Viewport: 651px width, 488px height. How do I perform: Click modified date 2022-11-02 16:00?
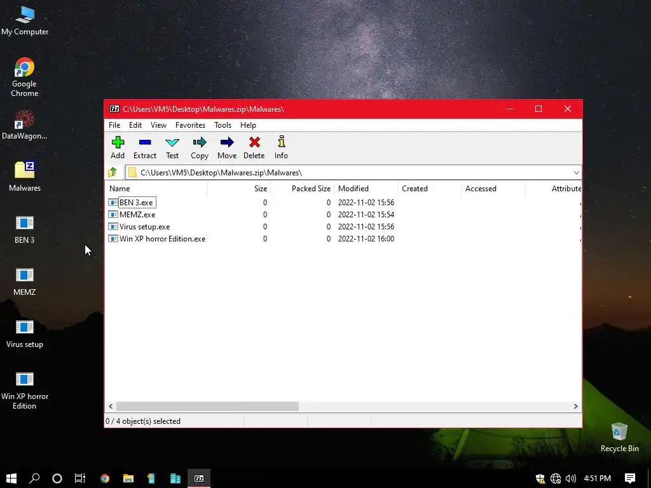pyautogui.click(x=366, y=239)
